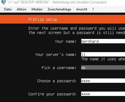This screenshot has width=125, height=102.
Task: Open the Aktion menu
Action: (x=21, y=9)
